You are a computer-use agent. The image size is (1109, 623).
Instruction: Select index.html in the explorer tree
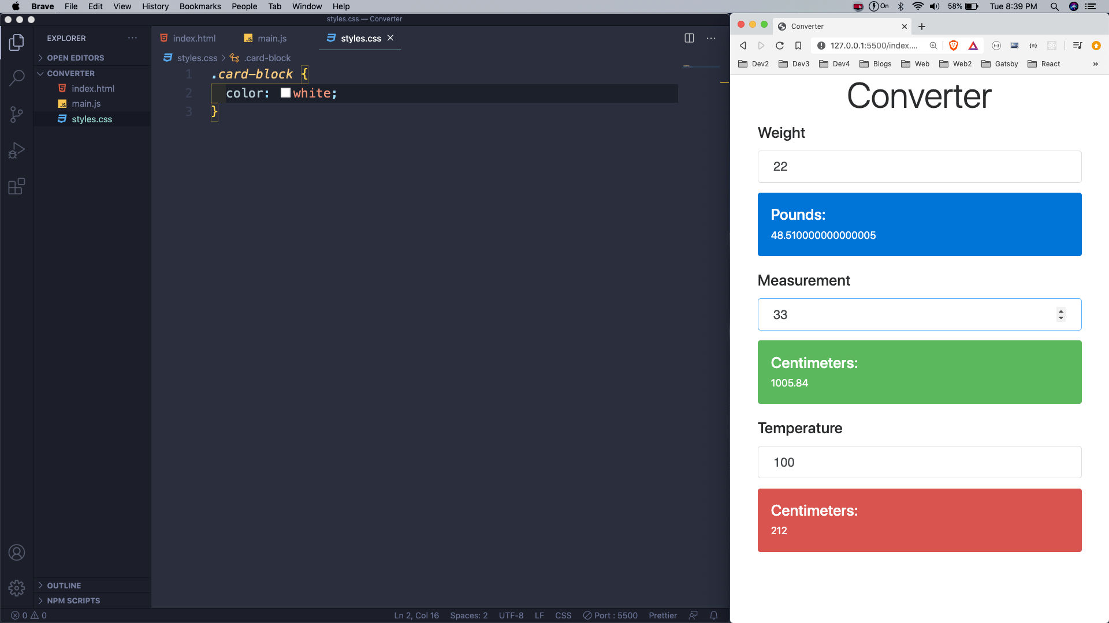92,88
